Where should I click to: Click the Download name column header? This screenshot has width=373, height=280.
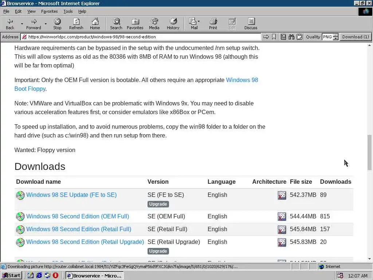coord(38,182)
